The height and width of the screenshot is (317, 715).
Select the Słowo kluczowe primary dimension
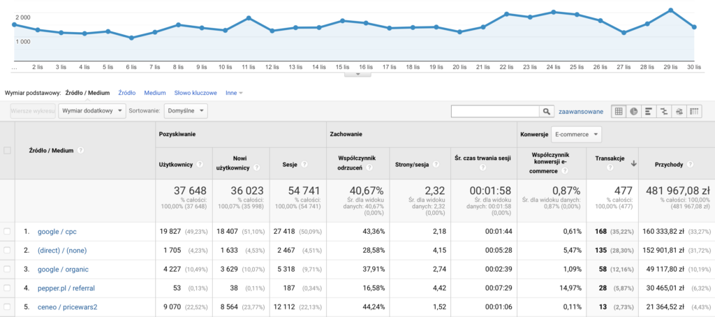pos(196,93)
